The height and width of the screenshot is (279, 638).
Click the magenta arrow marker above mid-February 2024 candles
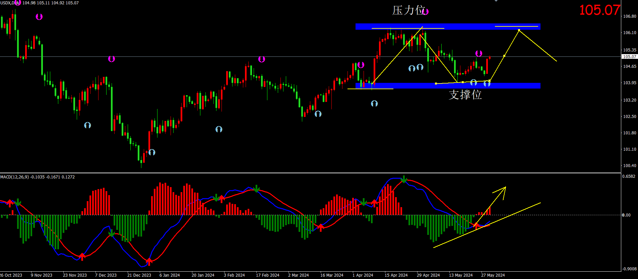pos(262,59)
